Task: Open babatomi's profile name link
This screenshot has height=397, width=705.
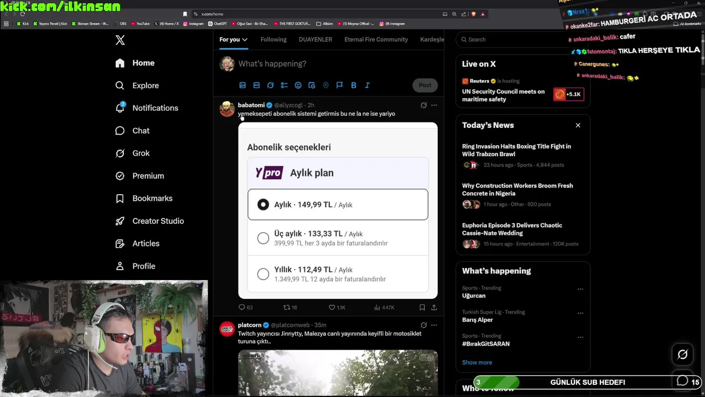Action: pos(251,105)
